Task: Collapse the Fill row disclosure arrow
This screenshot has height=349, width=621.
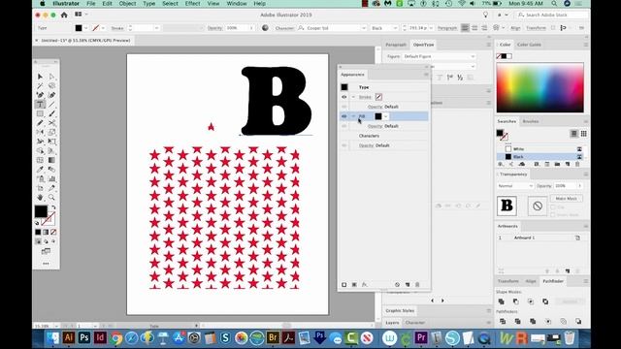Action: 353,116
